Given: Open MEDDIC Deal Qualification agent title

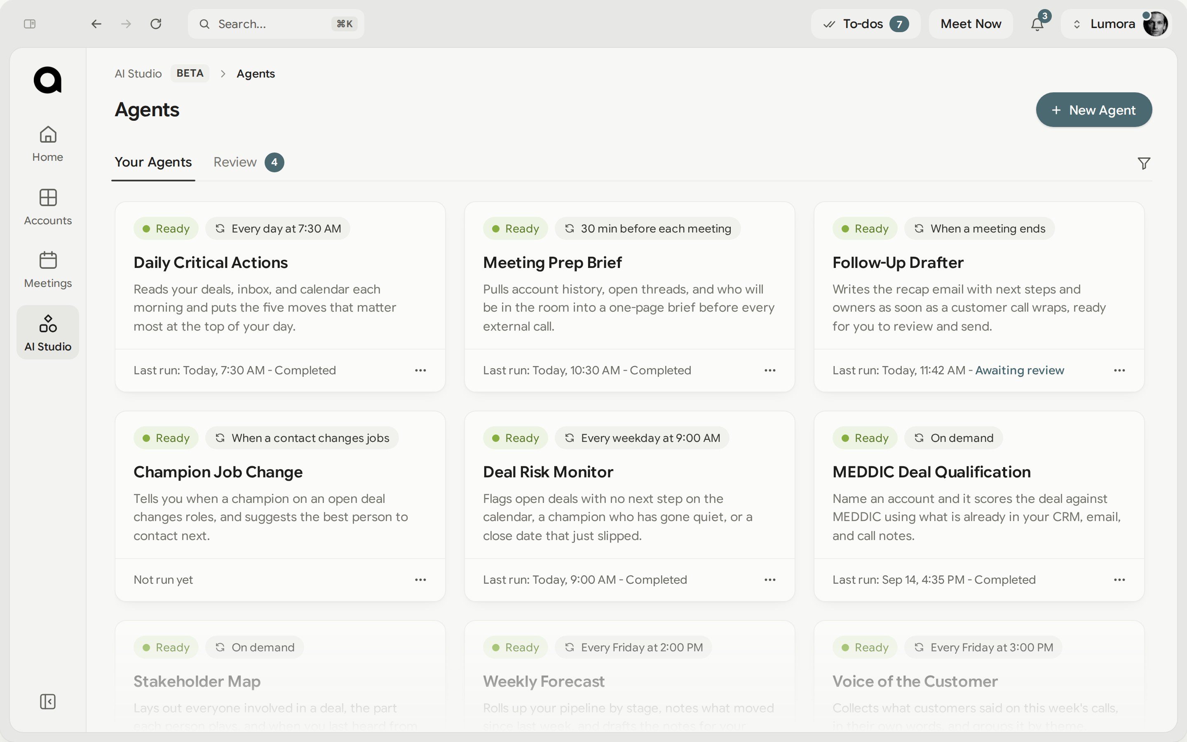Looking at the screenshot, I should click(x=931, y=472).
